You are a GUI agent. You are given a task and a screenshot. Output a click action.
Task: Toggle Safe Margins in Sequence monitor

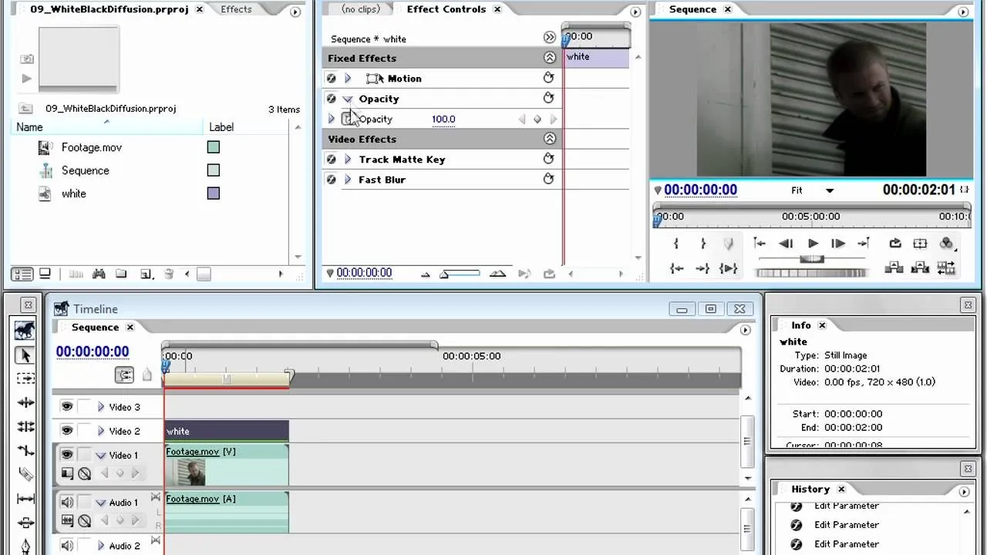[x=921, y=244]
